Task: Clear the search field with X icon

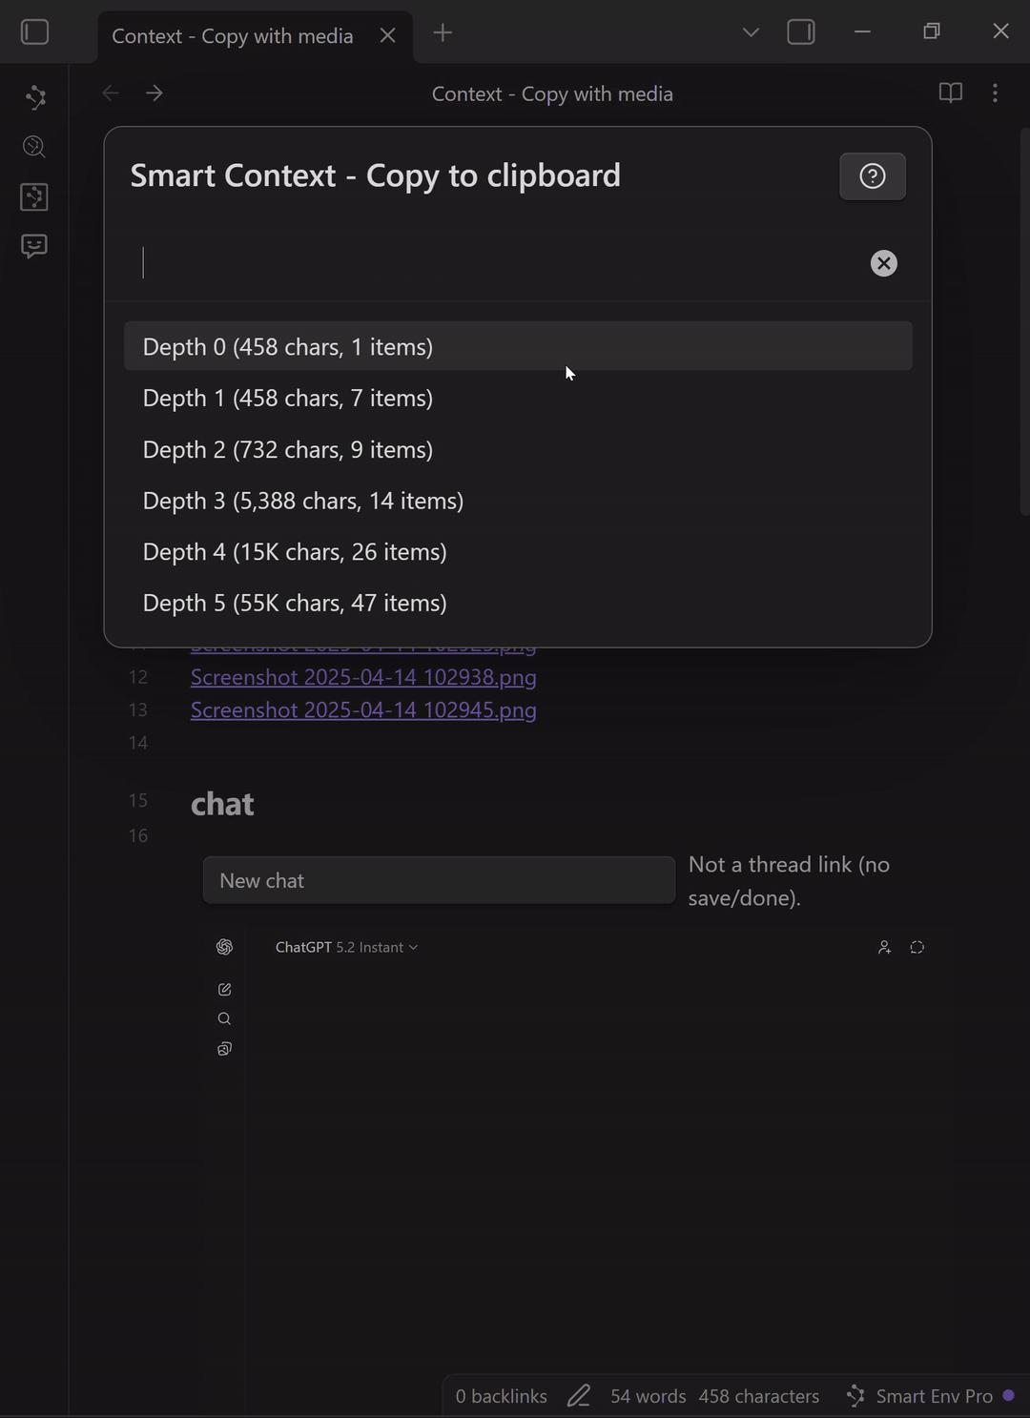Action: point(883,263)
